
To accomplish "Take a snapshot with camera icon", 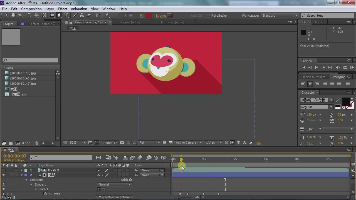I will coord(122,143).
